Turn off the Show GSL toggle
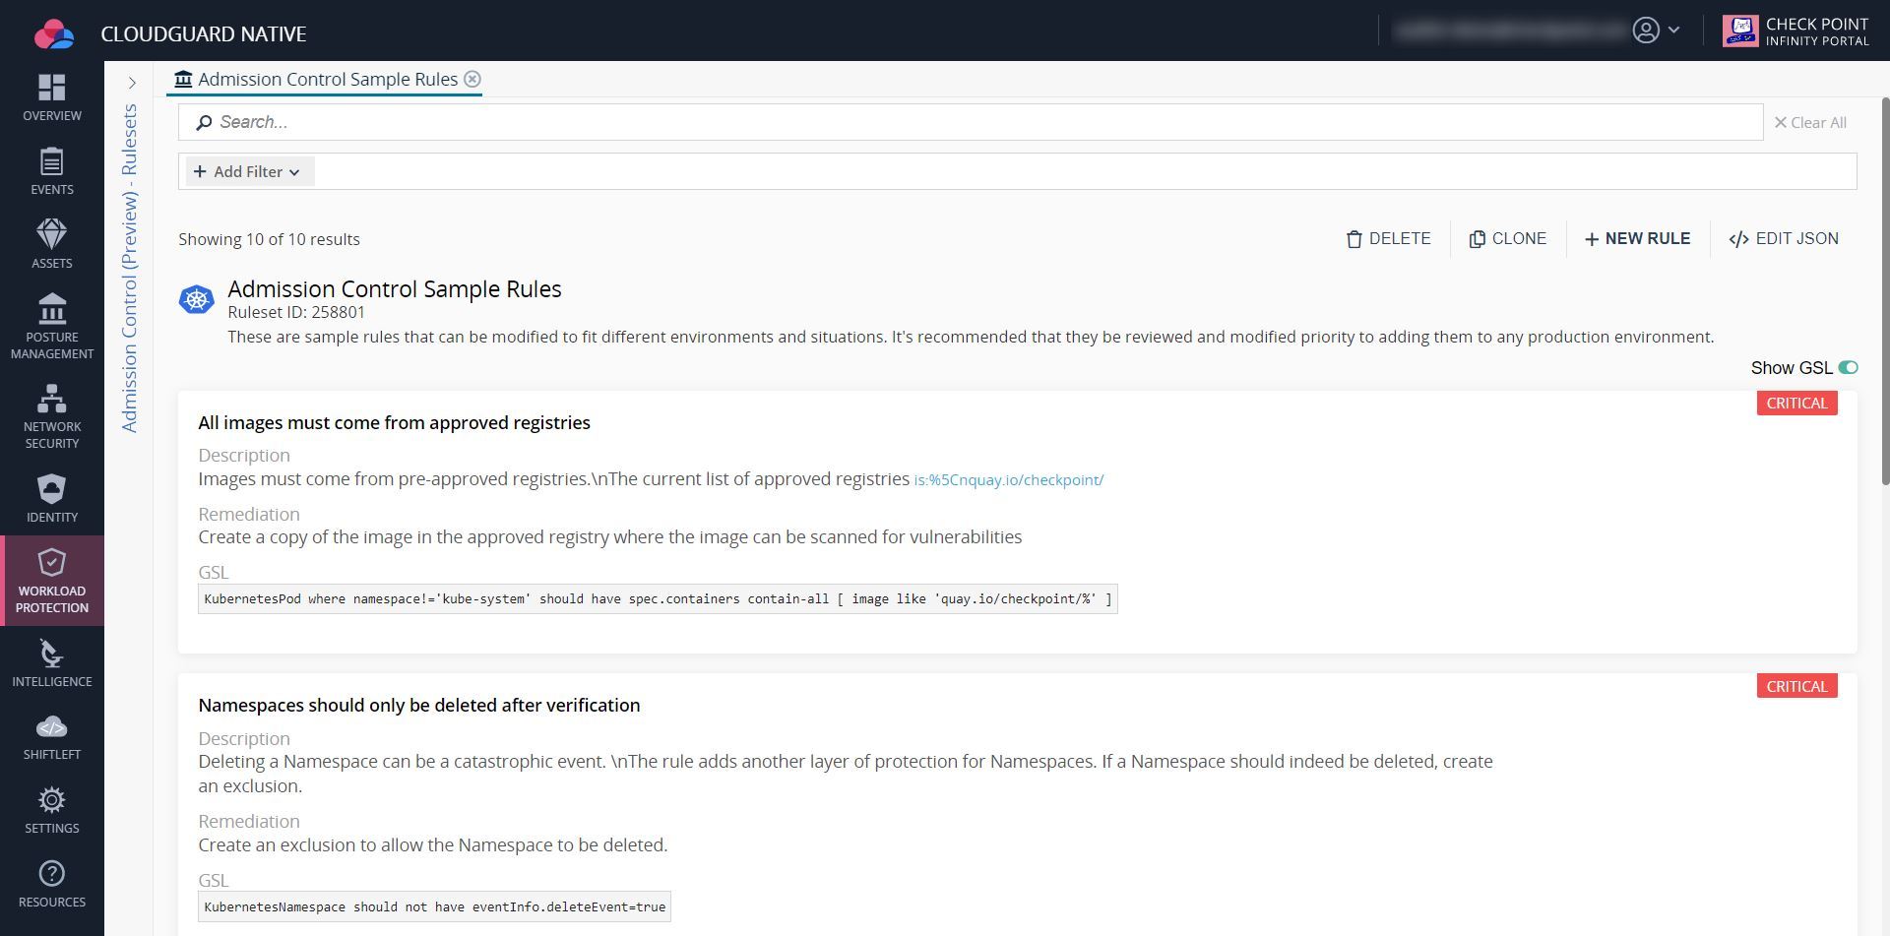Viewport: 1890px width, 936px height. 1848,368
